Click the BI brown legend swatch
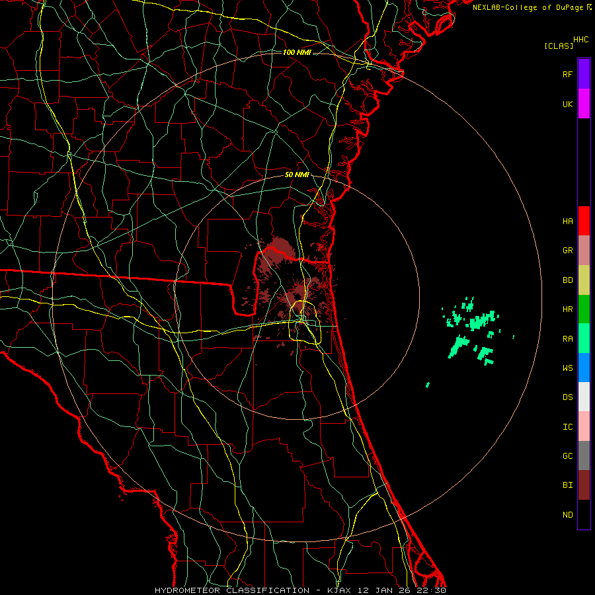This screenshot has height=595, width=595. (x=584, y=485)
